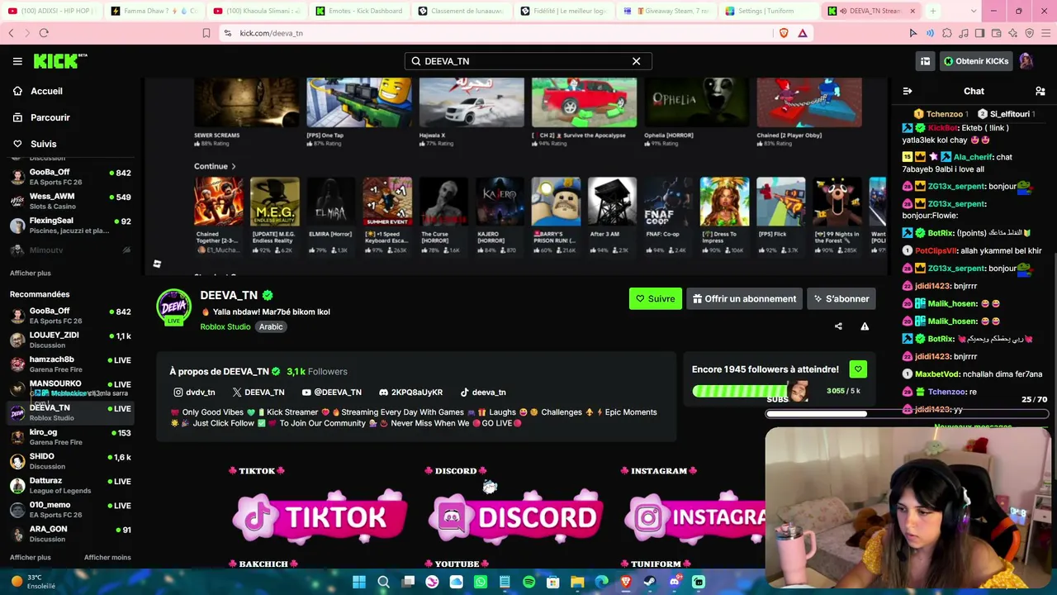Click the S'abonner subscribe button
This screenshot has width=1057, height=595.
(841, 298)
